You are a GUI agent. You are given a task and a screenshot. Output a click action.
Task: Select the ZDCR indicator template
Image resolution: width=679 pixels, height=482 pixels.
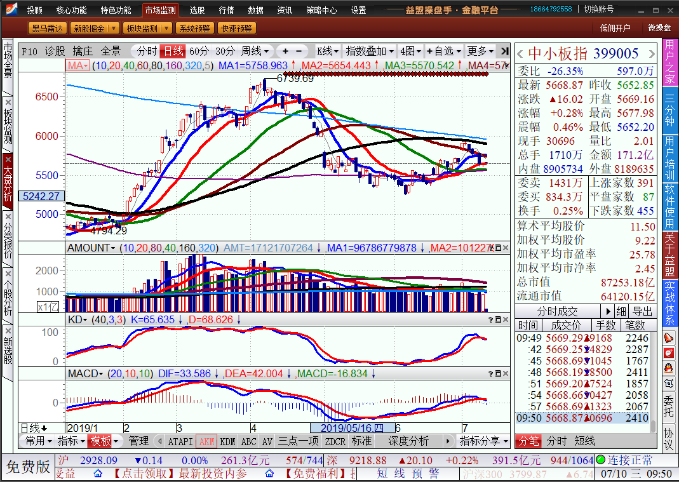pos(335,441)
